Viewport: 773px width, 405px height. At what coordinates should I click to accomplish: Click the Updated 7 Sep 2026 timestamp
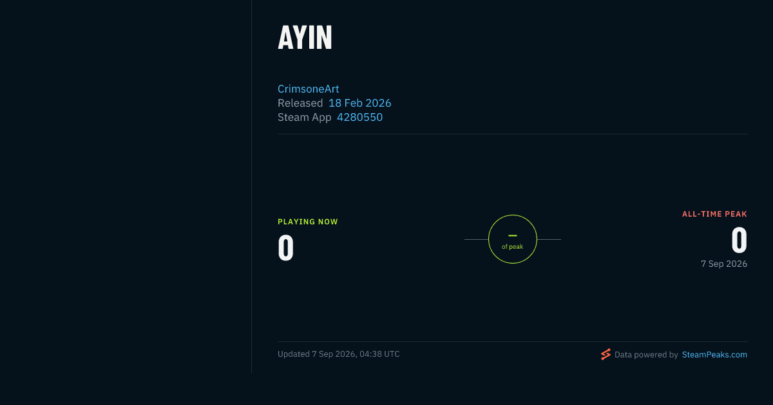(339, 354)
